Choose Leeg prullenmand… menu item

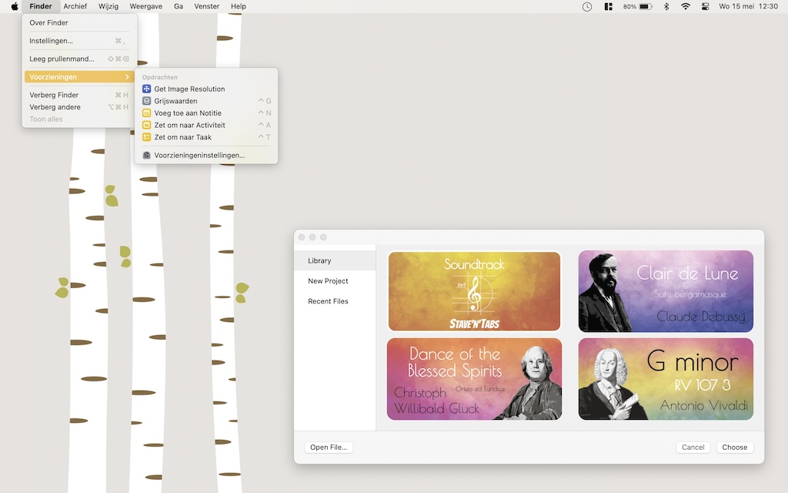point(78,59)
